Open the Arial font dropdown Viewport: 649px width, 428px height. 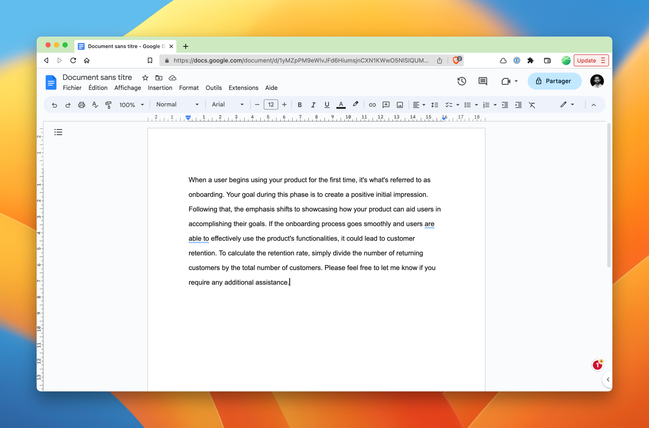click(228, 104)
